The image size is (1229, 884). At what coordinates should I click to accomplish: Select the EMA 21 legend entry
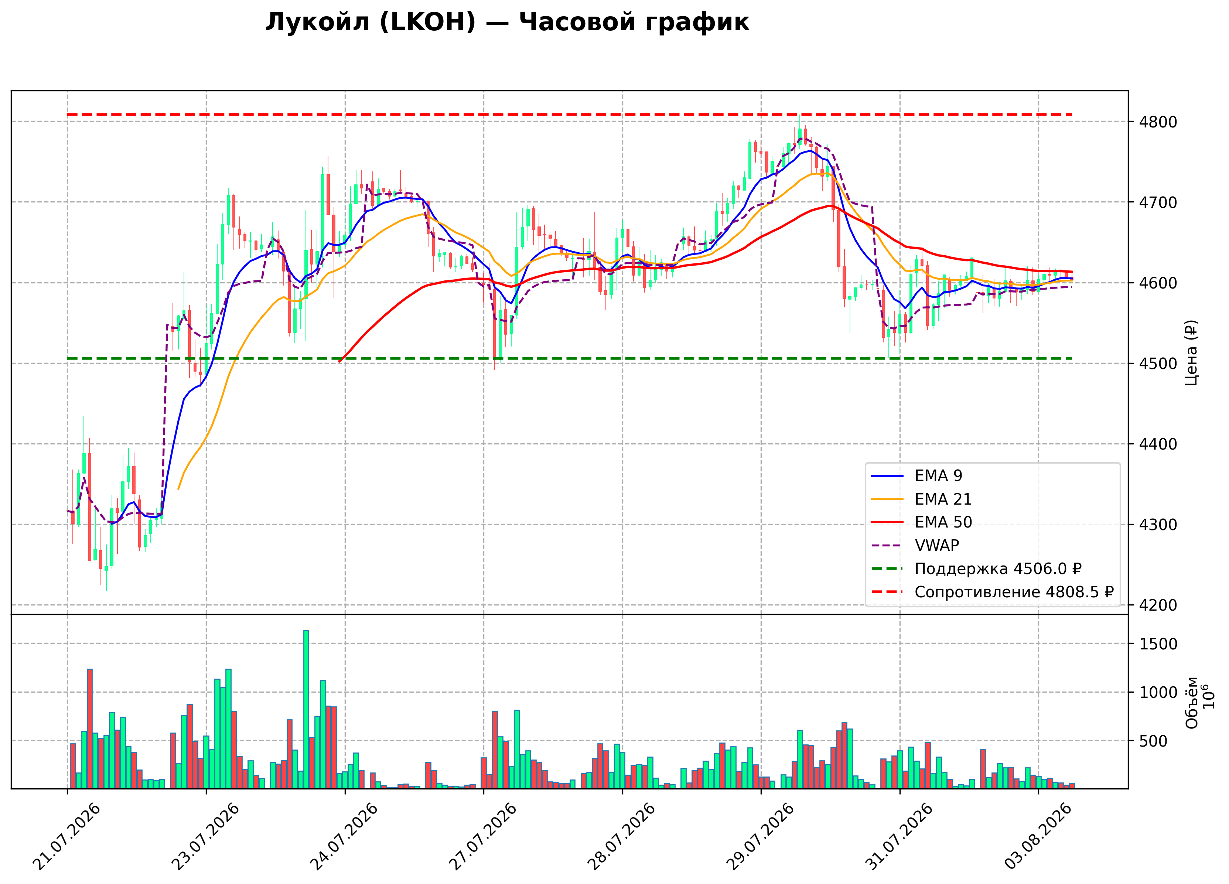click(921, 499)
